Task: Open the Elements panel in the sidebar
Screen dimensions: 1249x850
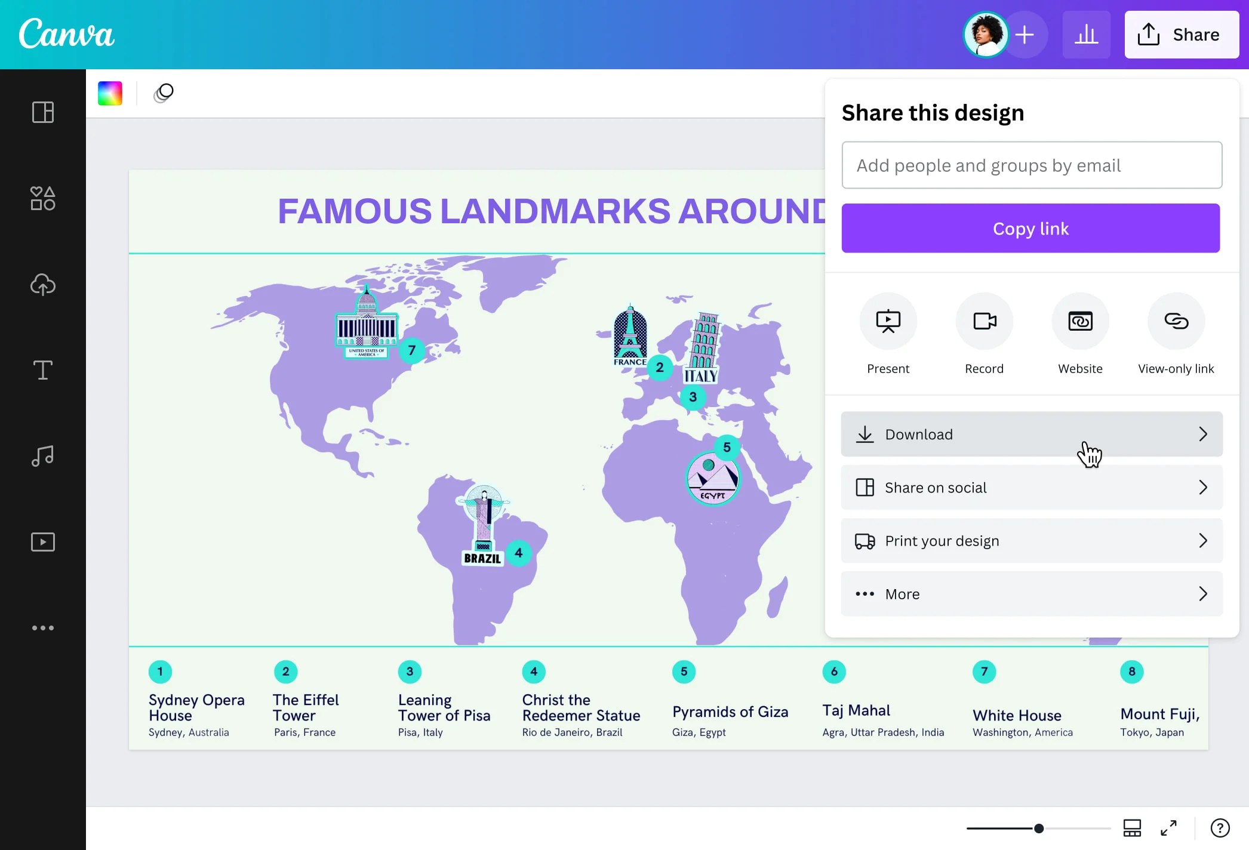Action: click(x=42, y=198)
